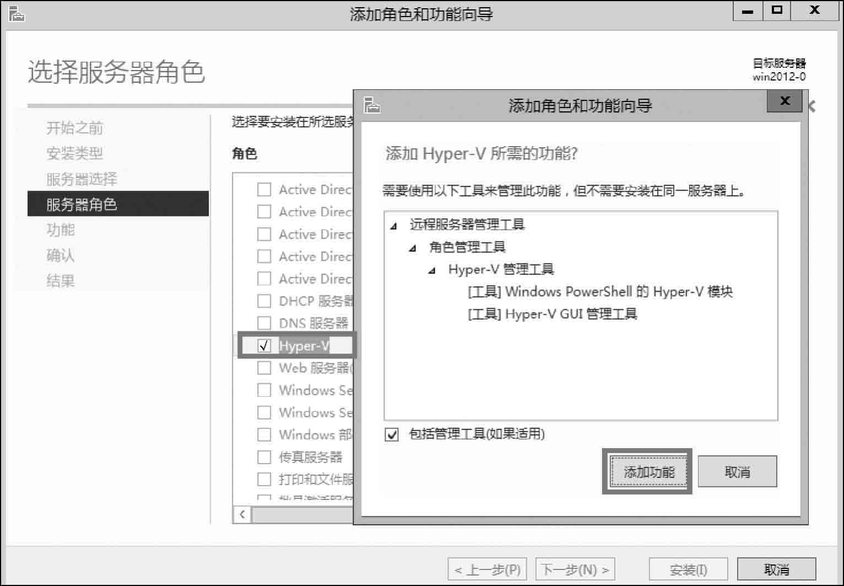Viewport: 844px width, 586px height.
Task: Collapse the Hyper-V 管理工具 tree node
Action: (432, 271)
